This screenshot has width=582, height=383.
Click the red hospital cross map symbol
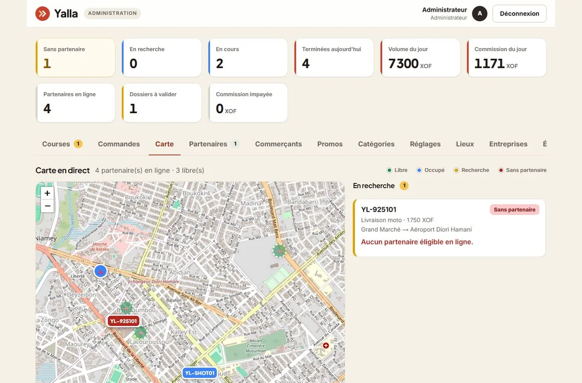[325, 345]
